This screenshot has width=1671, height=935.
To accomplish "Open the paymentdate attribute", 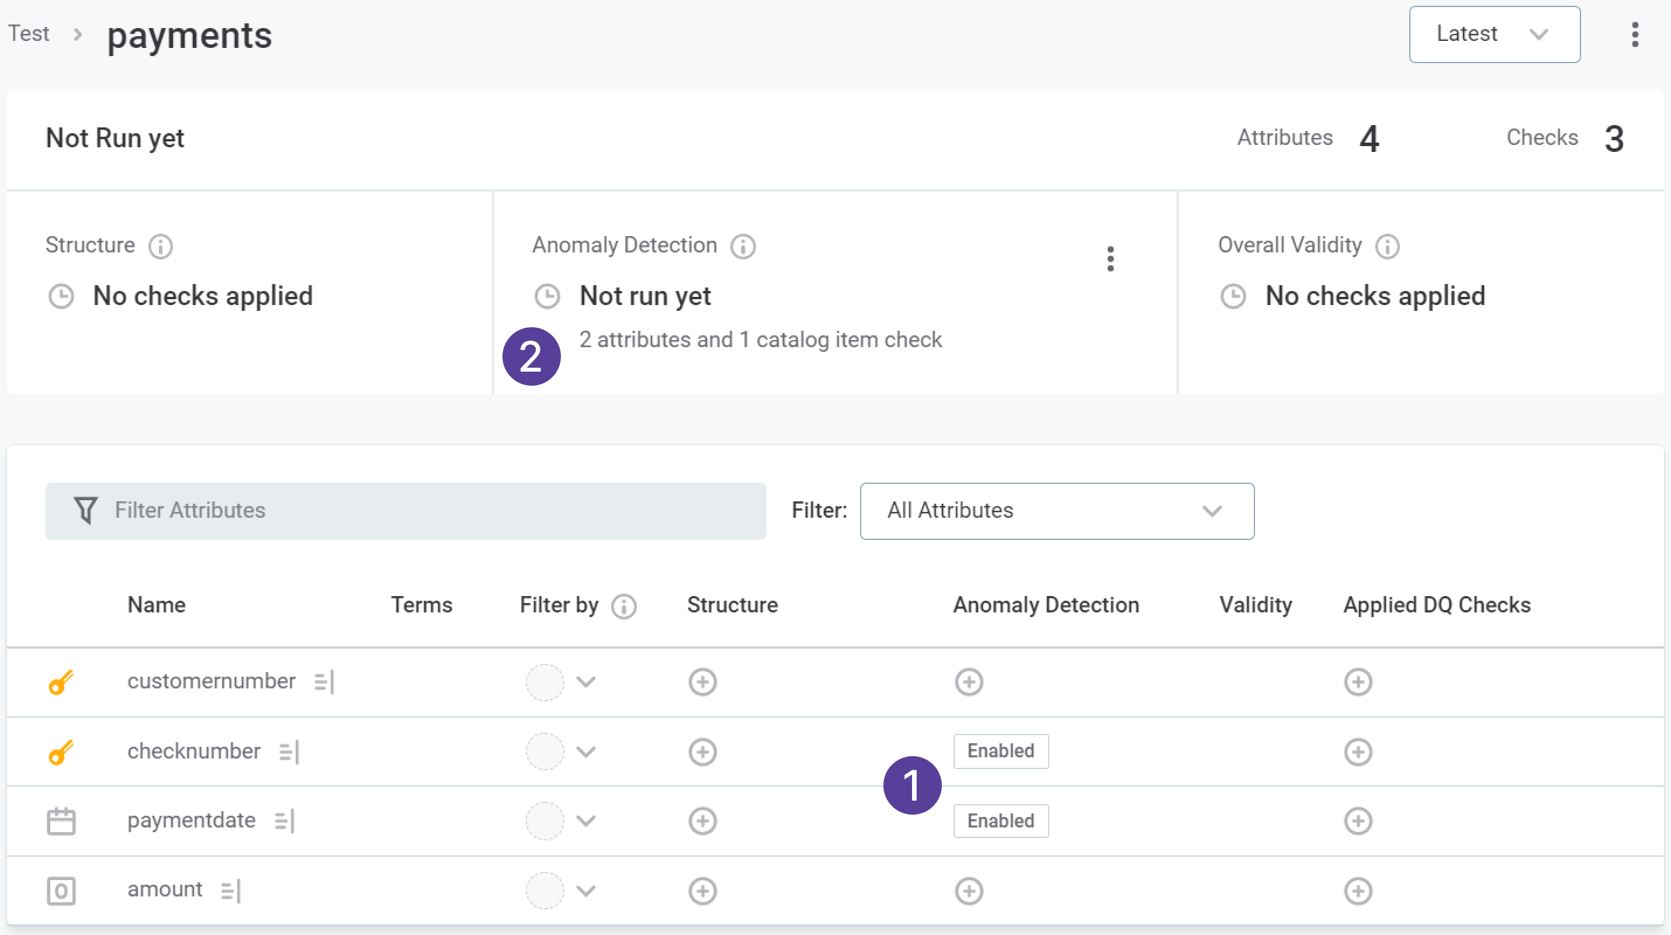I will 192,820.
